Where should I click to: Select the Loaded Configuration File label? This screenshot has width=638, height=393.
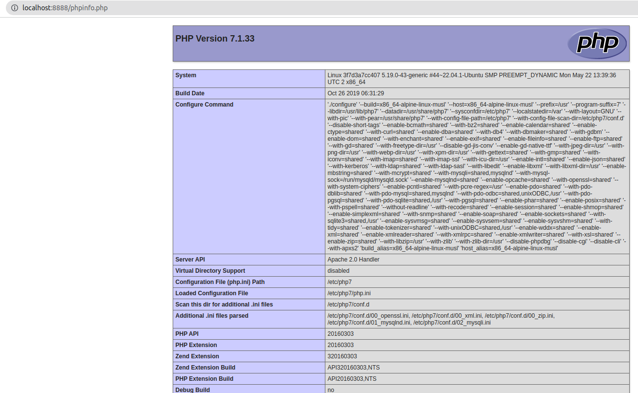[x=212, y=293]
